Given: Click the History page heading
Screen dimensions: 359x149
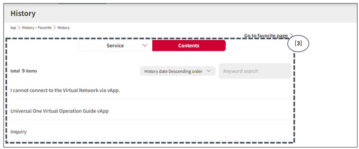Looking at the screenshot, I should (23, 13).
